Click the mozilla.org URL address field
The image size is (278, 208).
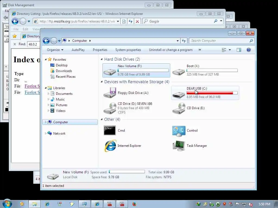coord(77,21)
